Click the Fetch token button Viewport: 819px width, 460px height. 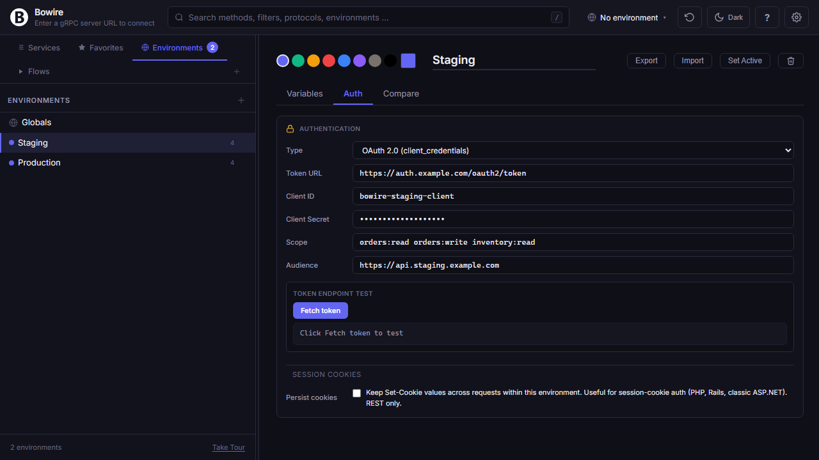click(x=321, y=310)
